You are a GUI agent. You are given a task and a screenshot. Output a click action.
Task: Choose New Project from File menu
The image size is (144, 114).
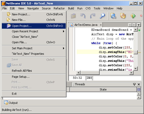click(34, 14)
